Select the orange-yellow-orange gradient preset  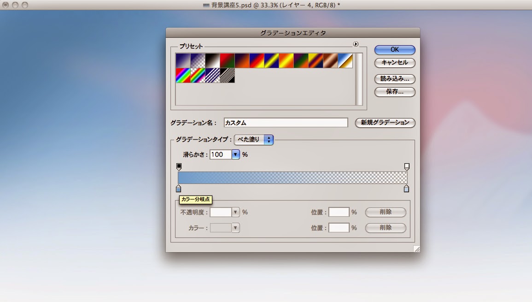pyautogui.click(x=286, y=60)
